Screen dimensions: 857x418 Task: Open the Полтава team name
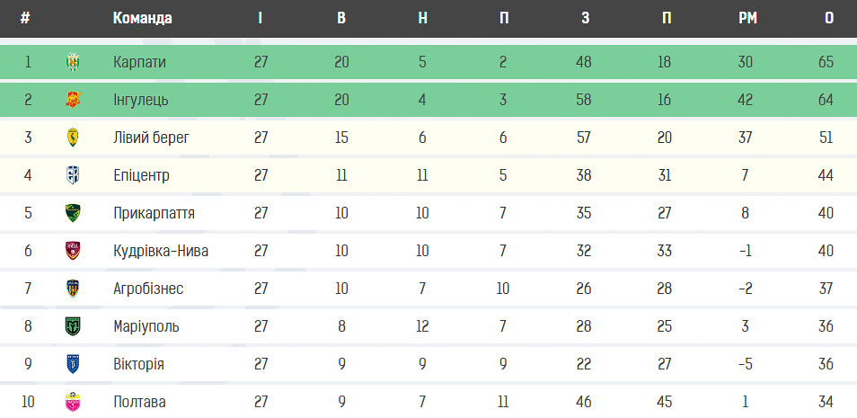(139, 402)
